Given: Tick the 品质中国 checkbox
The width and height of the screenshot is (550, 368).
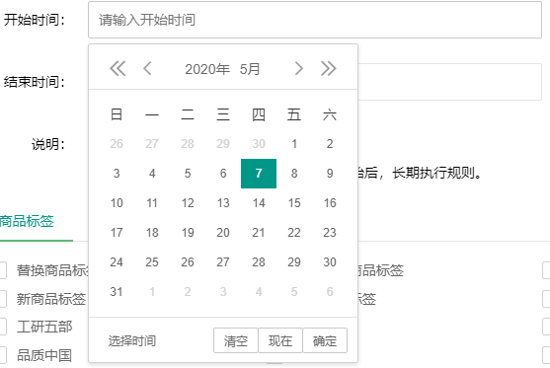Looking at the screenshot, I should coord(2,355).
